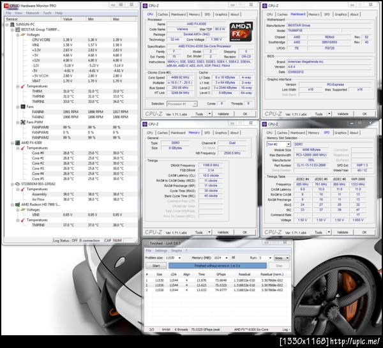
Task: Click the Max column header in HWMonitor
Action: pyautogui.click(x=124, y=19)
